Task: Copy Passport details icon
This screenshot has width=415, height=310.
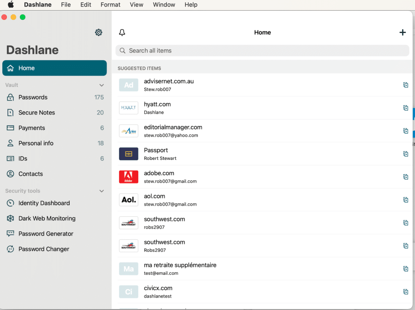Action: click(x=405, y=154)
